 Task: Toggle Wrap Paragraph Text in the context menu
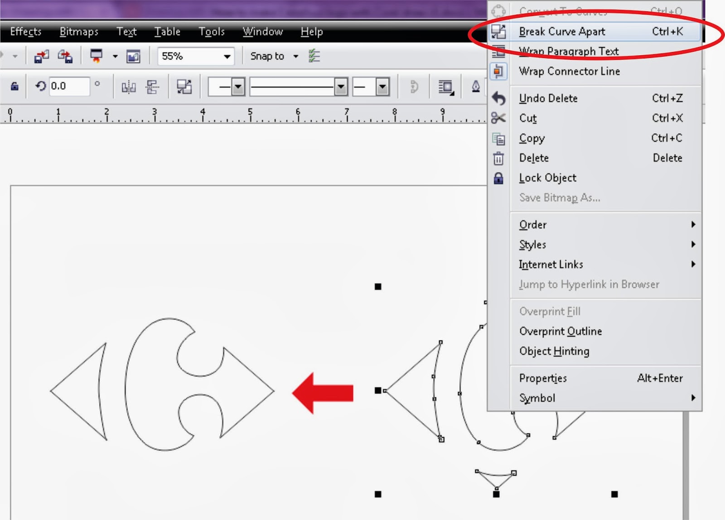[x=569, y=51]
